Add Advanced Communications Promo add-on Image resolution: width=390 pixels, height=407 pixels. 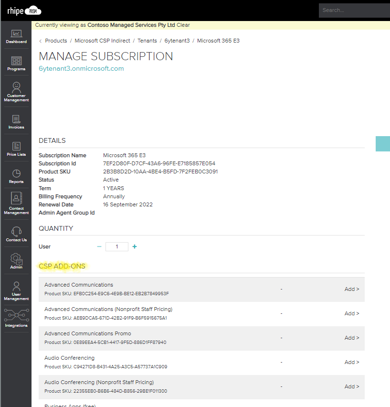tap(352, 338)
